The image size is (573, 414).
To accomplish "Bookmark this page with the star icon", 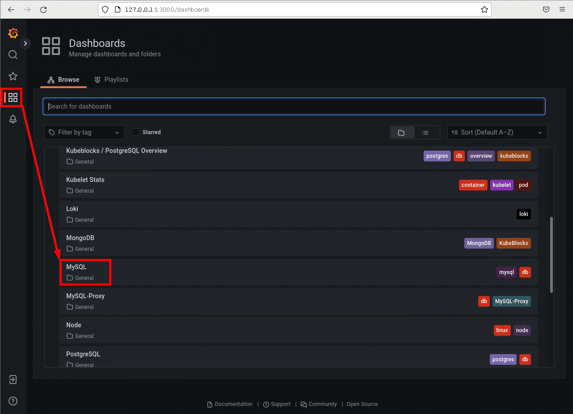I will point(484,9).
